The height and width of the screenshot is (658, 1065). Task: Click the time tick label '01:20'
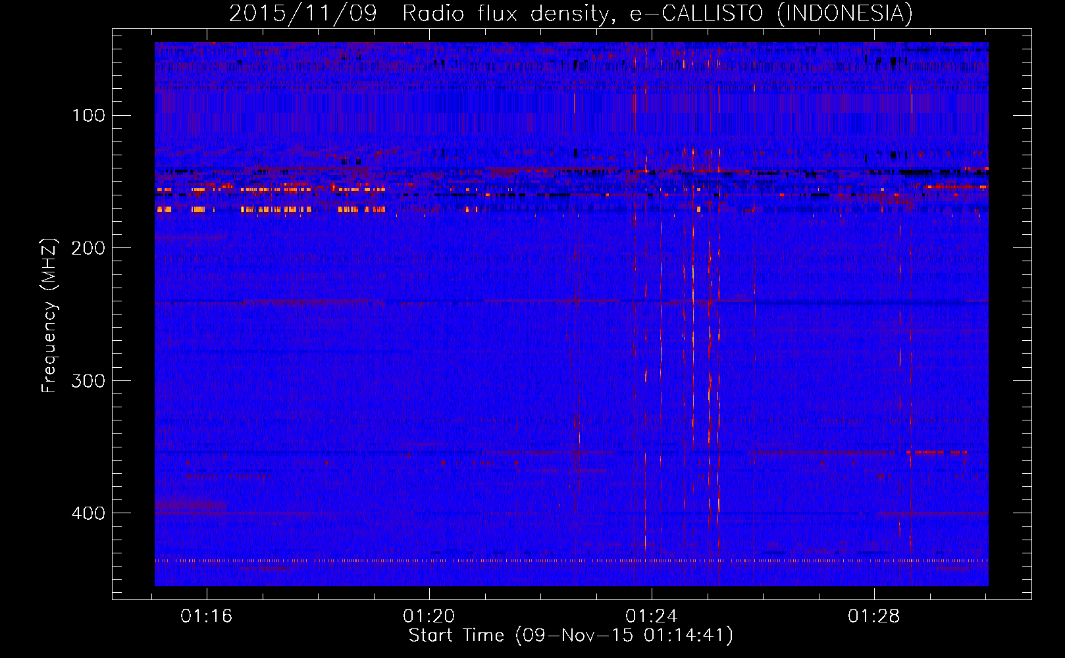pyautogui.click(x=429, y=617)
